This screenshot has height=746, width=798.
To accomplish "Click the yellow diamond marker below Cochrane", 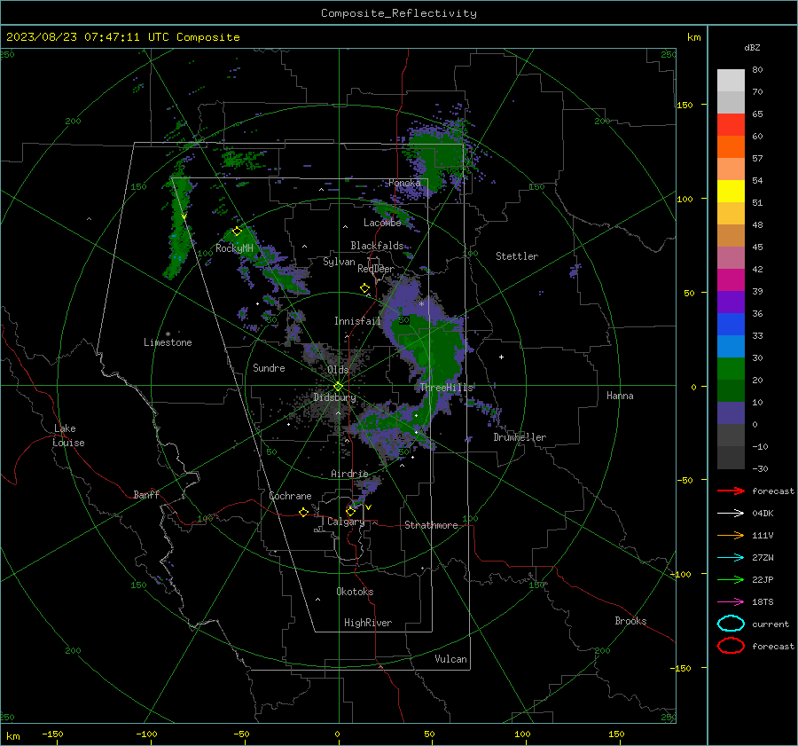I will pyautogui.click(x=304, y=513).
